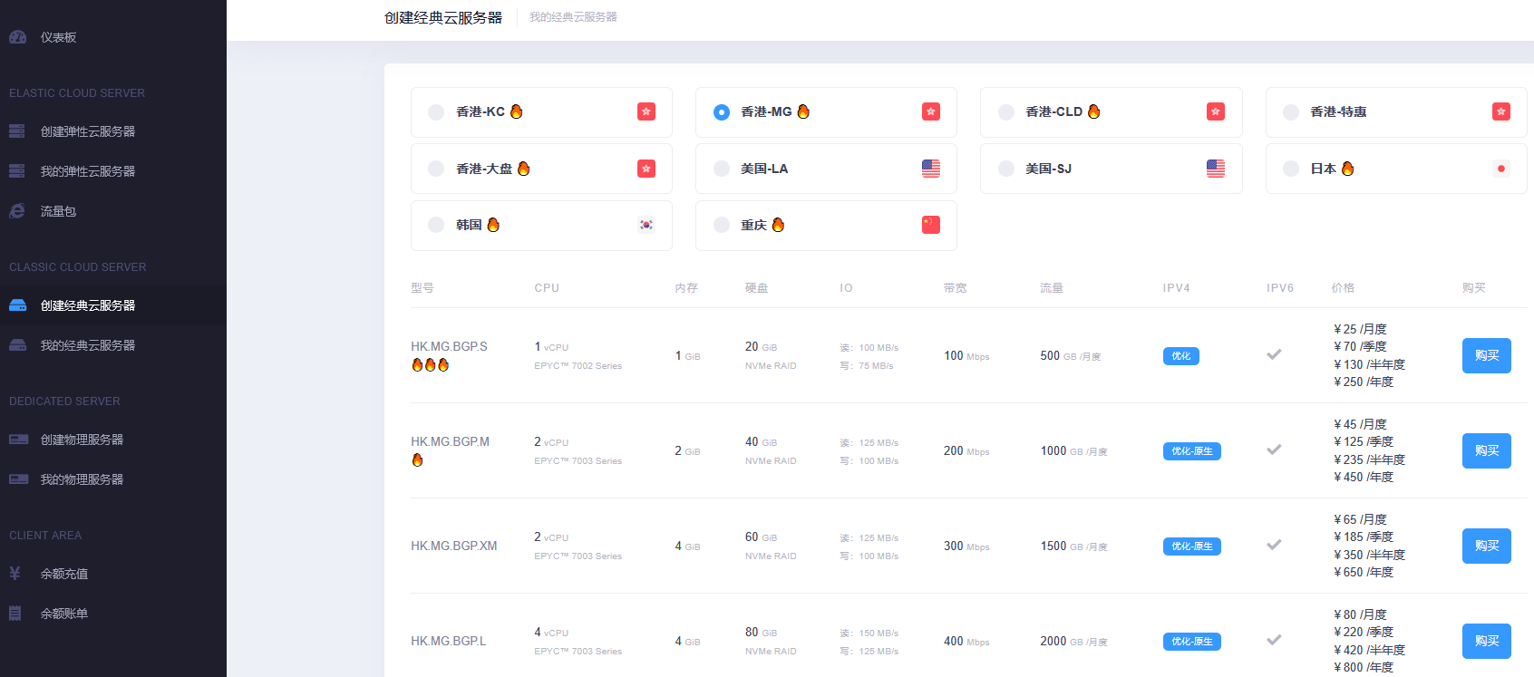Click the Hong Kong flag on 香港-KC card
Image resolution: width=1534 pixels, height=677 pixels.
click(x=646, y=111)
